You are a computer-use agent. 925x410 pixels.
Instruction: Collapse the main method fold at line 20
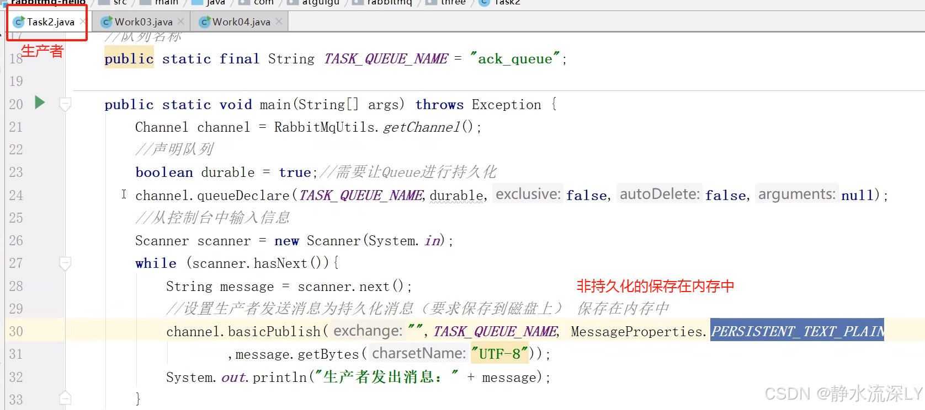(x=65, y=104)
